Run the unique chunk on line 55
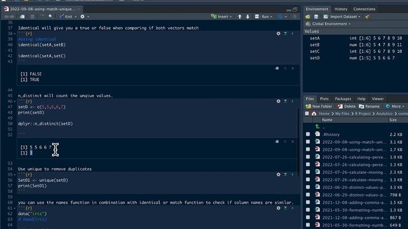The height and width of the screenshot is (229, 408). [292, 174]
